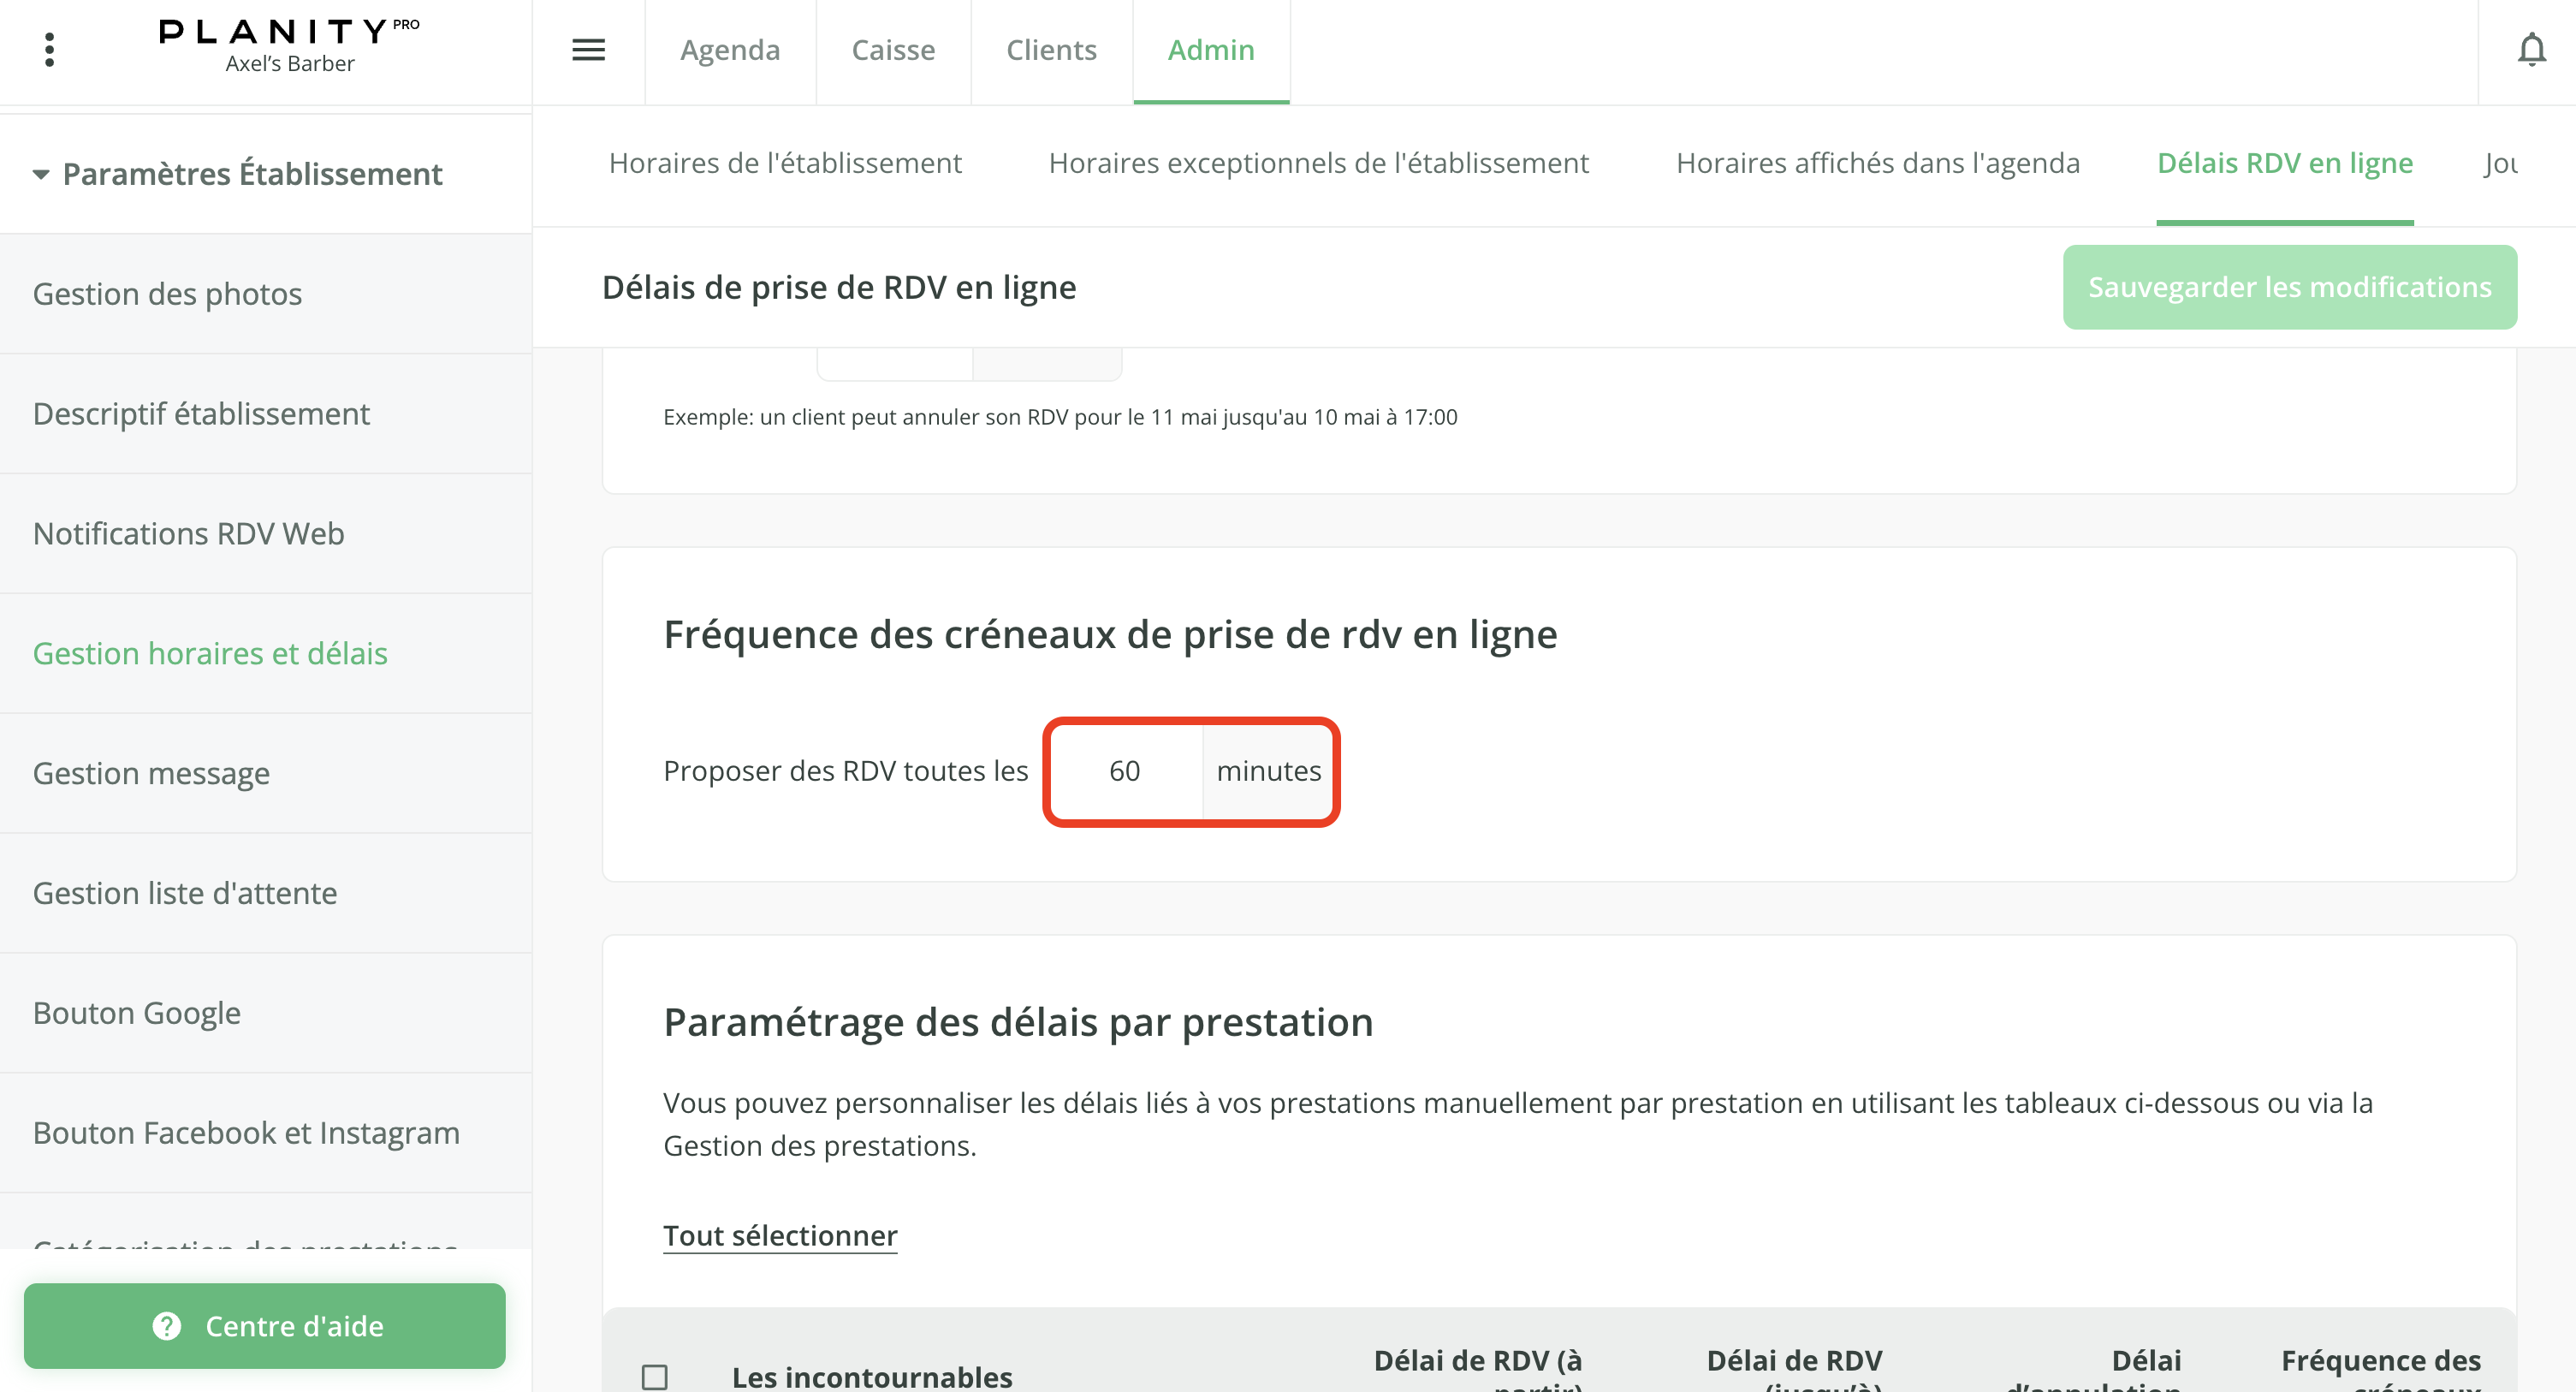Switch to the Agenda tab
This screenshot has width=2576, height=1392.
(x=730, y=50)
